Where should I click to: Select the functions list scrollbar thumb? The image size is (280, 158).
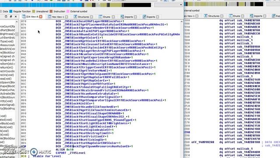(x=17, y=34)
